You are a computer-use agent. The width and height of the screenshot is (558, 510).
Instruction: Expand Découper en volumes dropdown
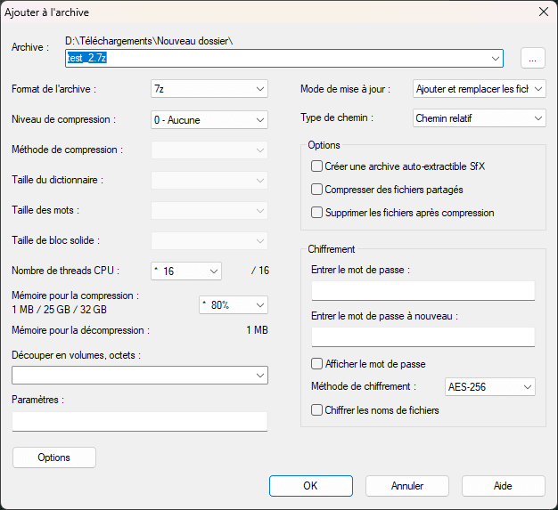coord(140,376)
